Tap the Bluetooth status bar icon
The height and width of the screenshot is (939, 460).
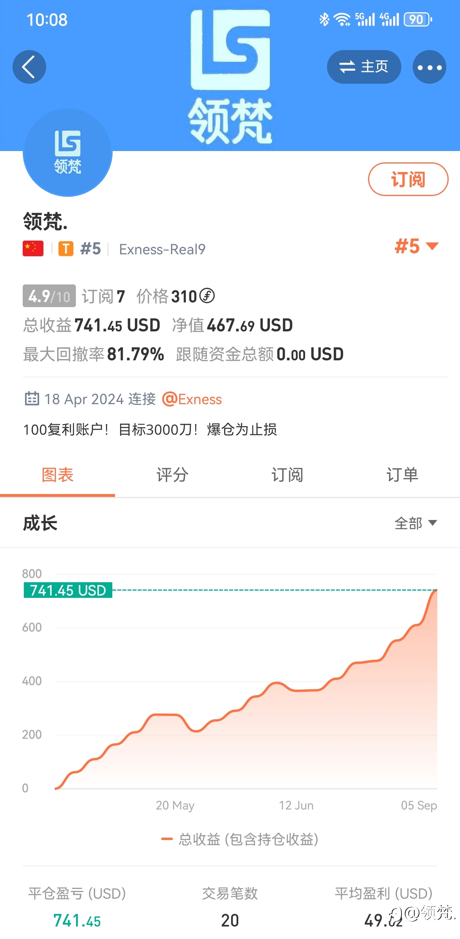(324, 19)
